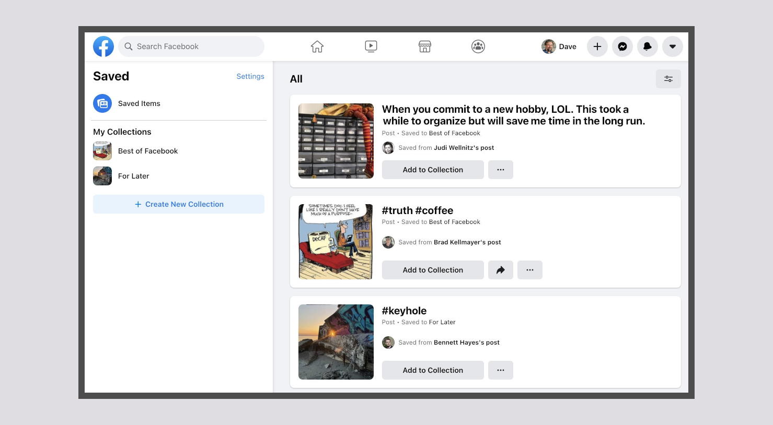The image size is (773, 425).
Task: Open the Facebook home icon
Action: pos(317,46)
